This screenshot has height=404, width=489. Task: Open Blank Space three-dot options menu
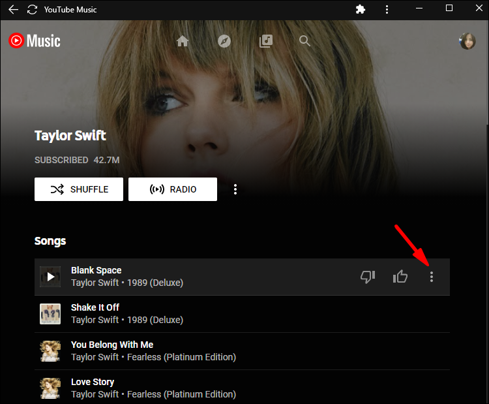(431, 277)
